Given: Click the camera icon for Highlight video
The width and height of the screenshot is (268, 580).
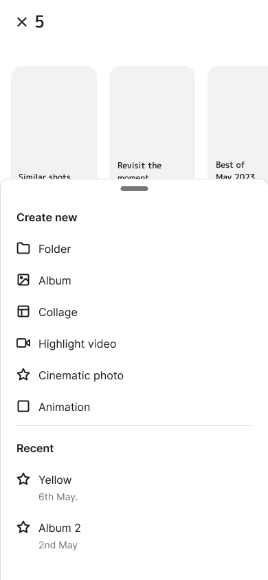Looking at the screenshot, I should tap(23, 344).
